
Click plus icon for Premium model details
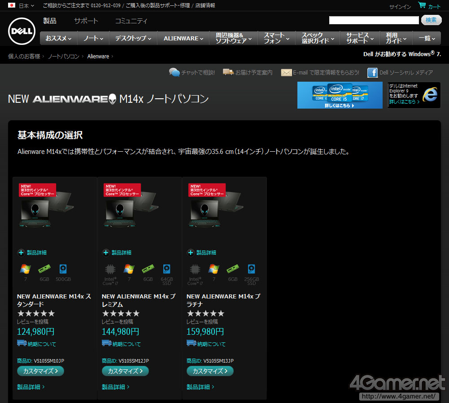click(106, 253)
